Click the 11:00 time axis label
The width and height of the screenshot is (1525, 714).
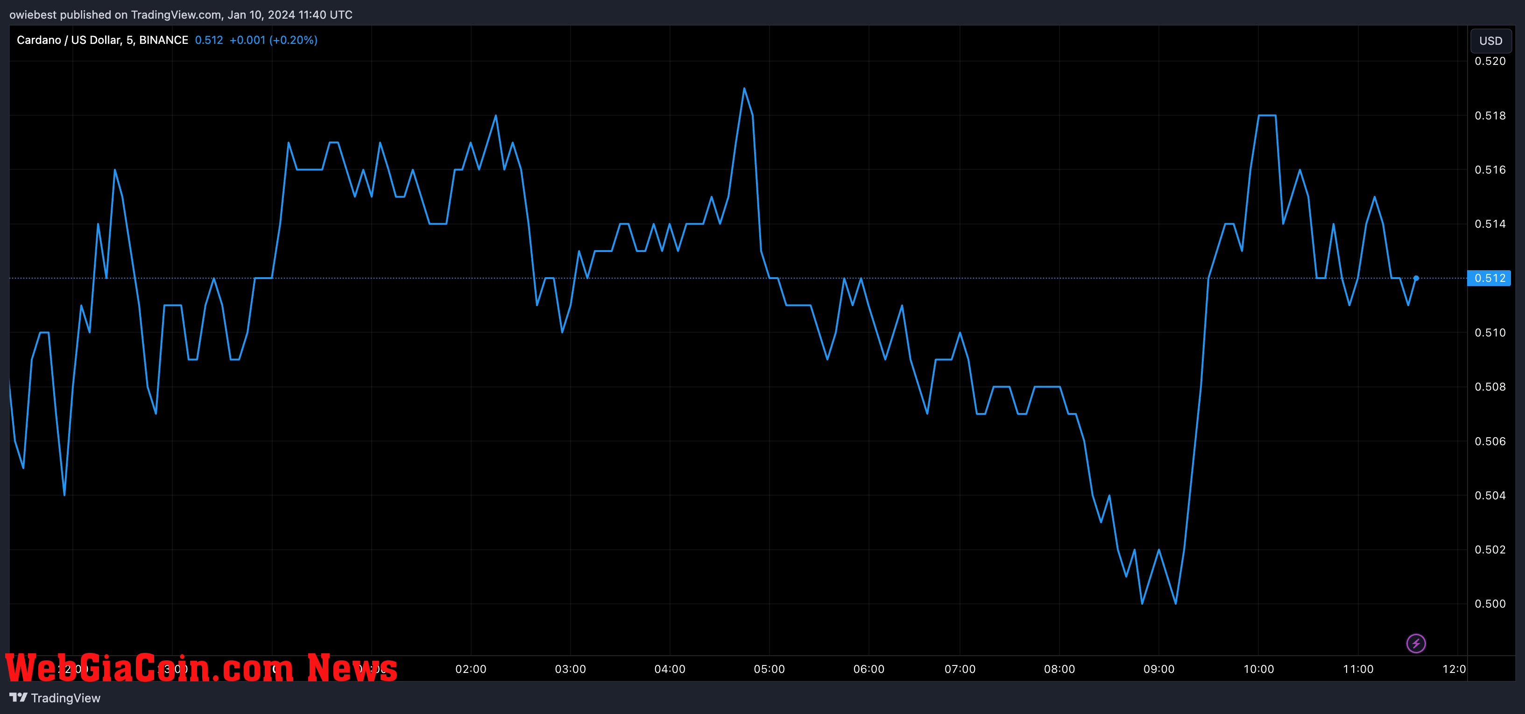coord(1357,669)
